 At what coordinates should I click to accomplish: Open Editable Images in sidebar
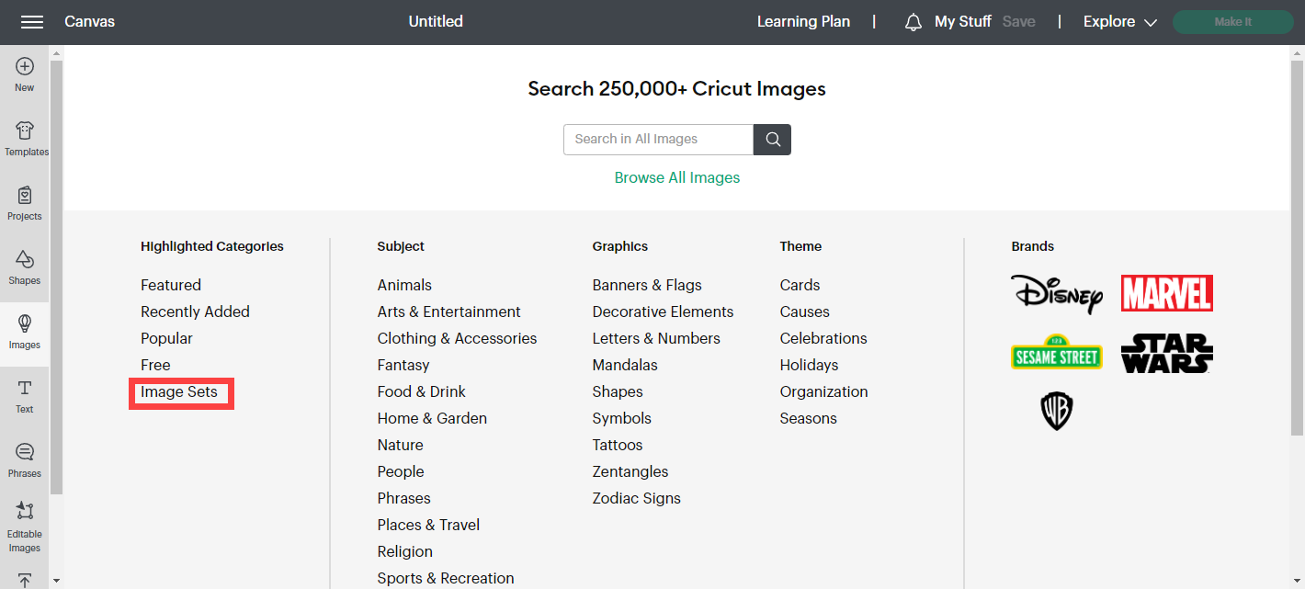(25, 527)
